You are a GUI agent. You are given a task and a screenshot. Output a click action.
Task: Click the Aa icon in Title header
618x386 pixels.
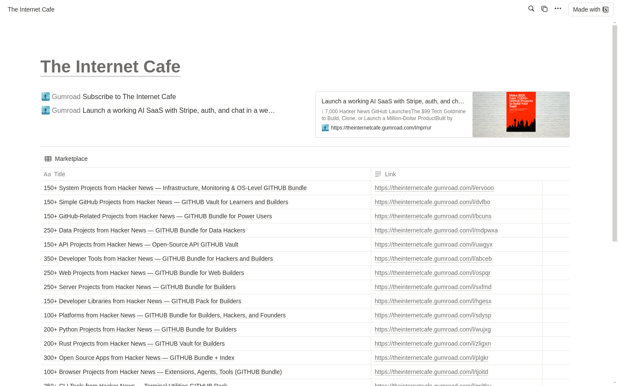47,174
